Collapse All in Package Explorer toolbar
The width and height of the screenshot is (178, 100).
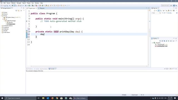[x=16, y=11]
